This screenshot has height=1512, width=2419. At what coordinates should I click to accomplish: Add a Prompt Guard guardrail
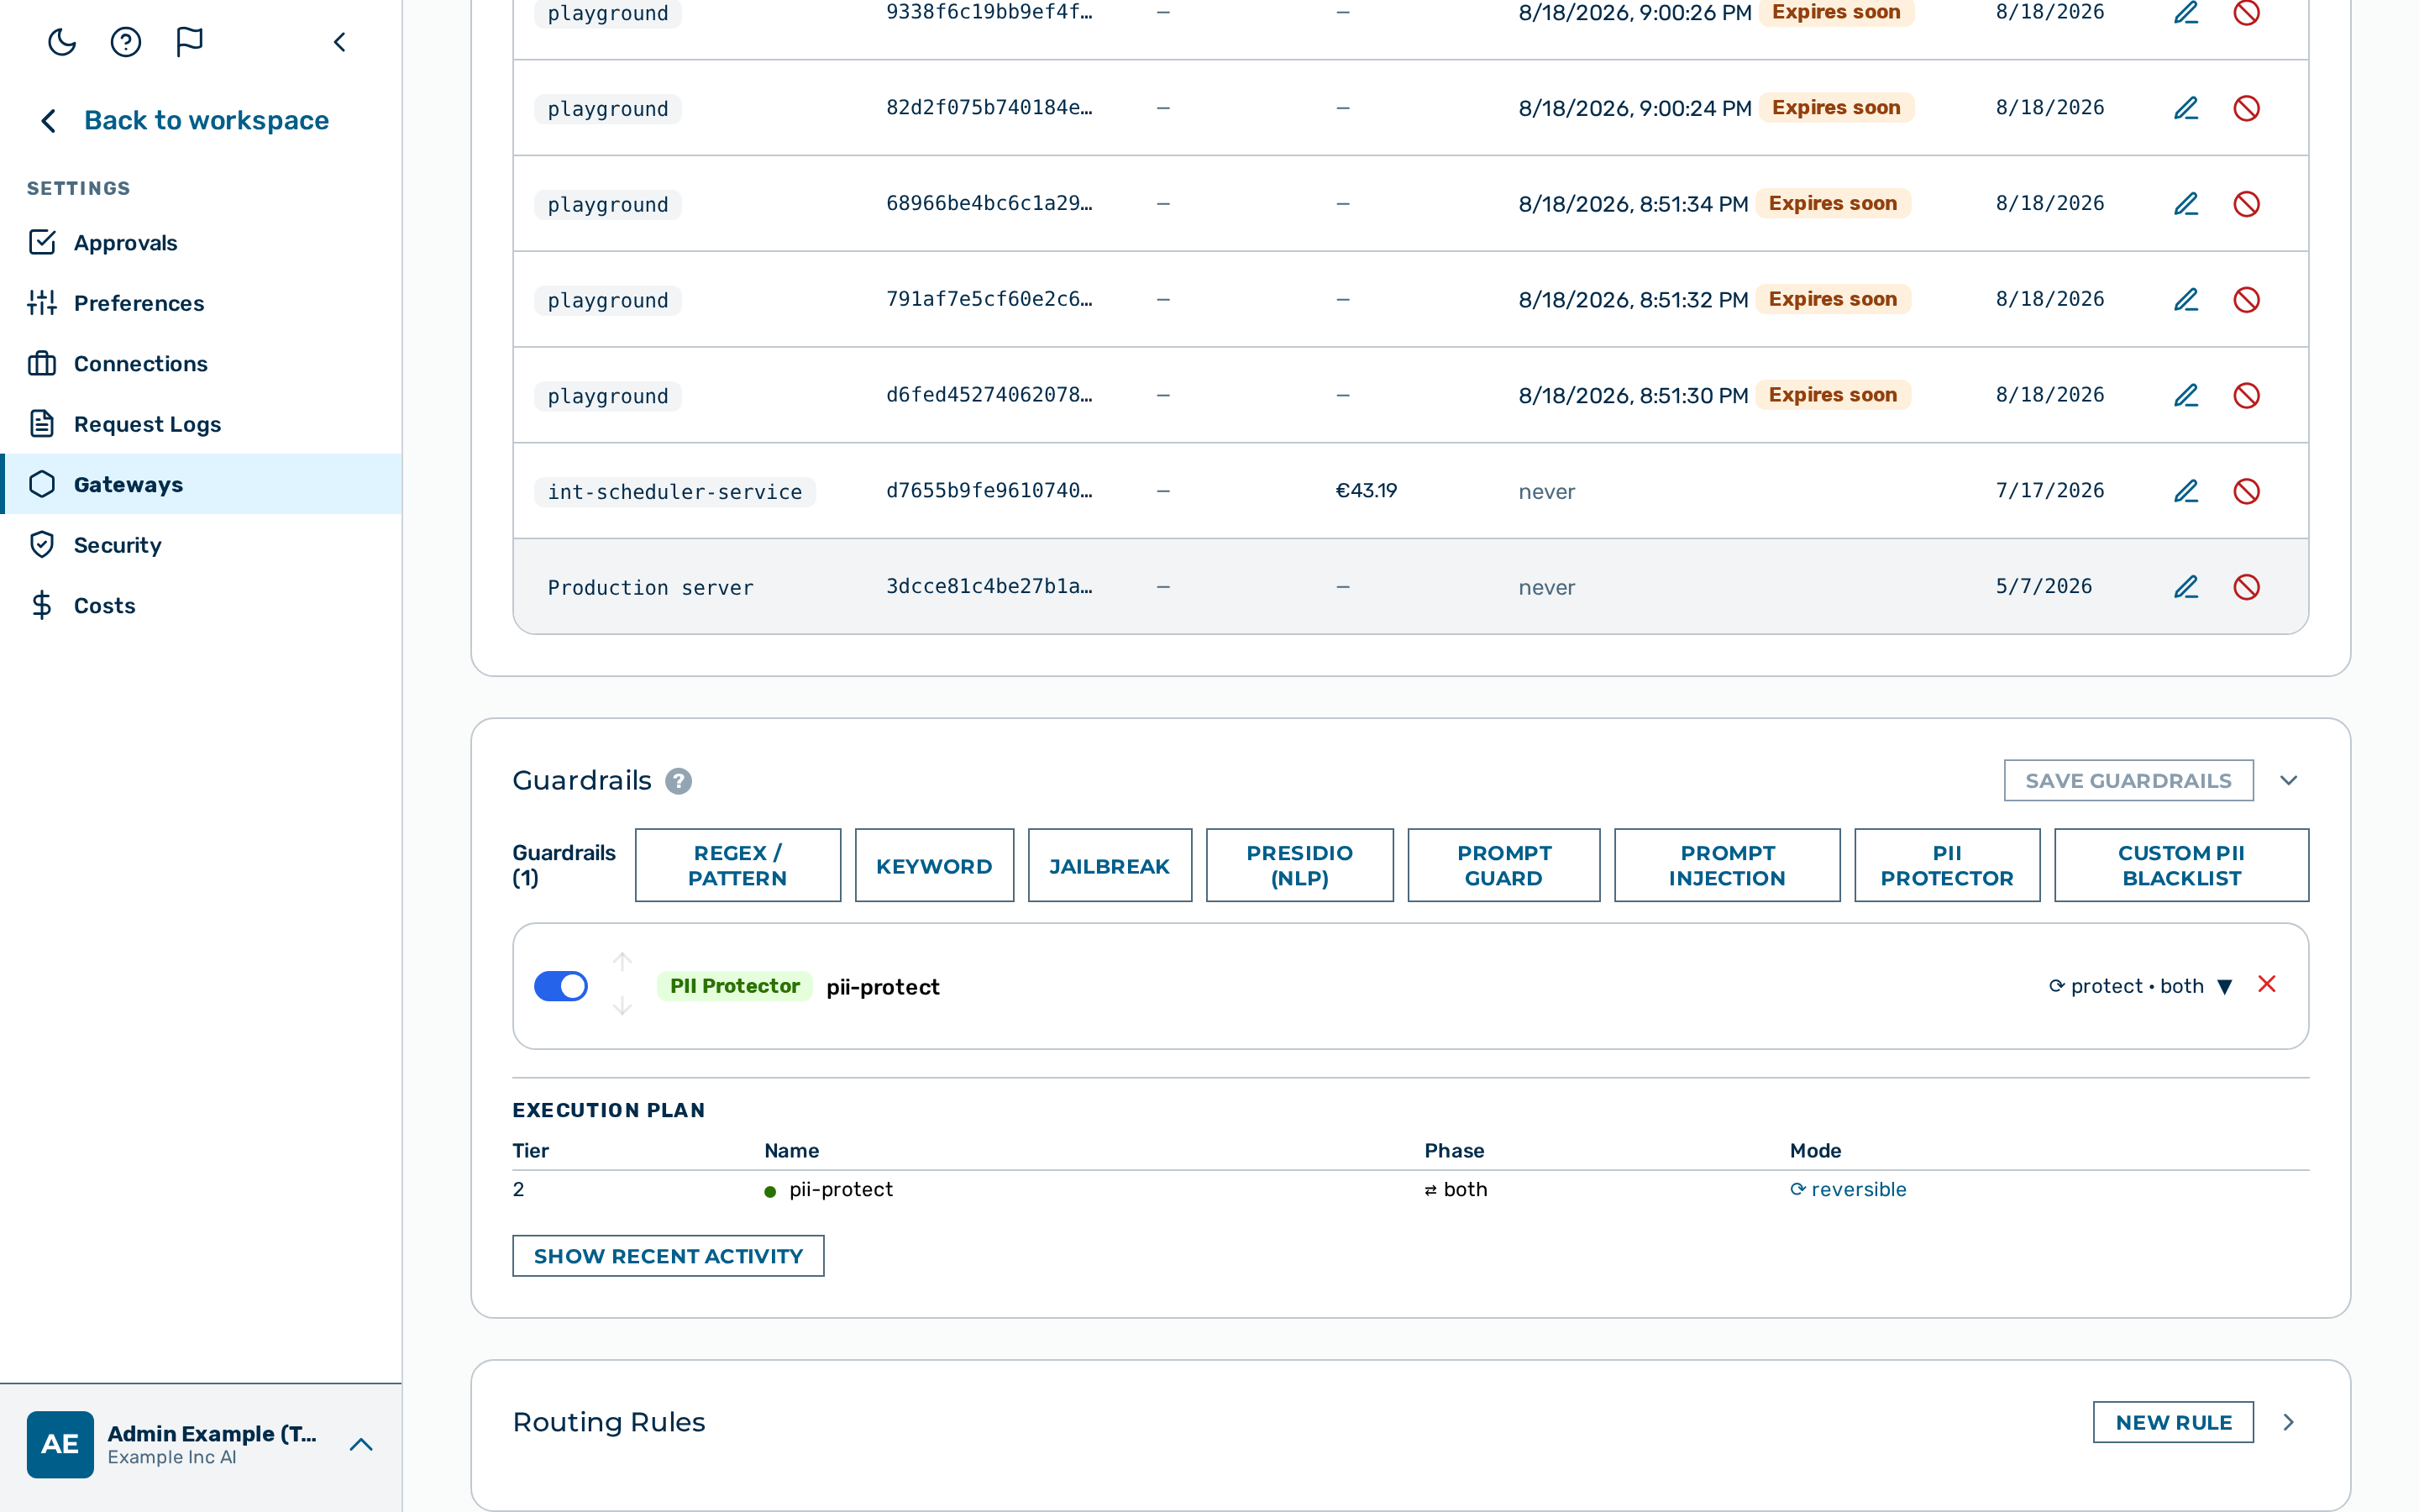click(1503, 865)
